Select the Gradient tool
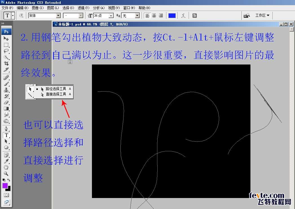The width and height of the screenshot is (295, 209). pyautogui.click(x=6, y=108)
